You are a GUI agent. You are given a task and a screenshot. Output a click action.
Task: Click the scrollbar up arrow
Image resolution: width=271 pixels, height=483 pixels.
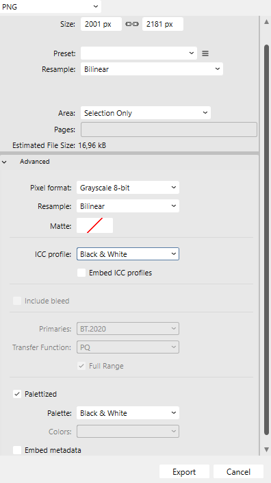pos(267,22)
